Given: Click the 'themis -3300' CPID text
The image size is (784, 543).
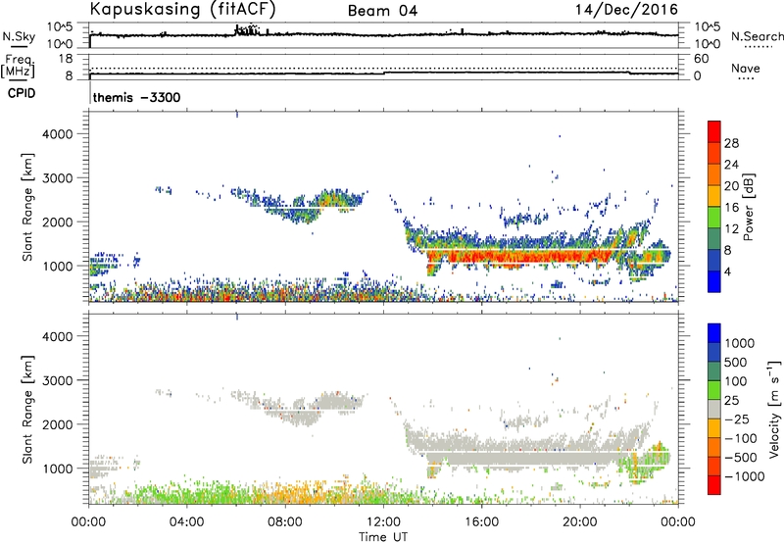Looking at the screenshot, I should coord(136,97).
